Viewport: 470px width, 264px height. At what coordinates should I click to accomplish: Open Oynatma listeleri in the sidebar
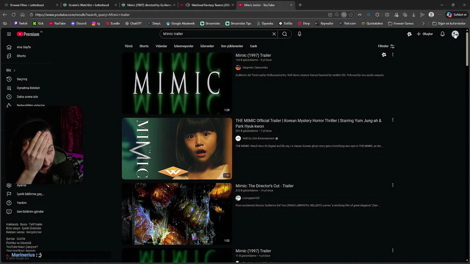point(28,88)
